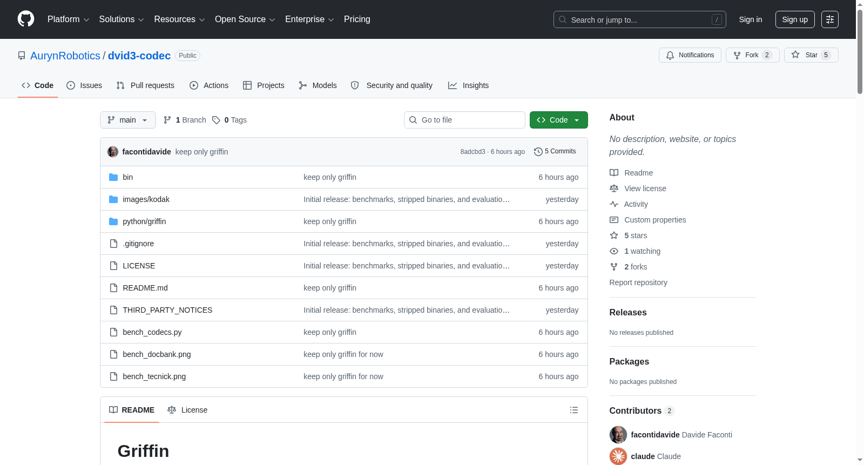Click the Sign up button

click(x=795, y=19)
